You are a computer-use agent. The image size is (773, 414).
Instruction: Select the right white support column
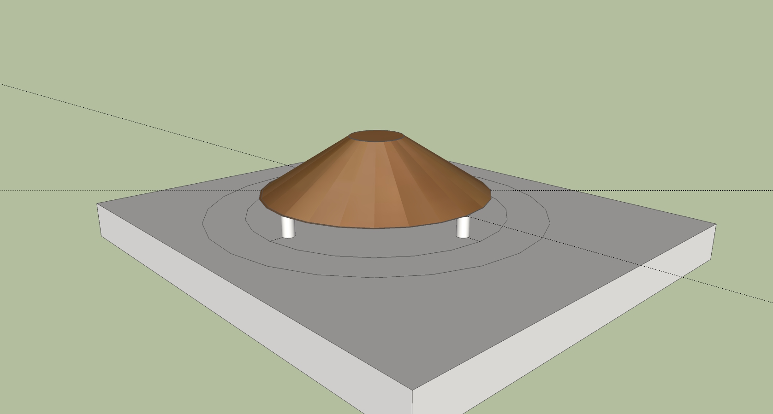463,227
